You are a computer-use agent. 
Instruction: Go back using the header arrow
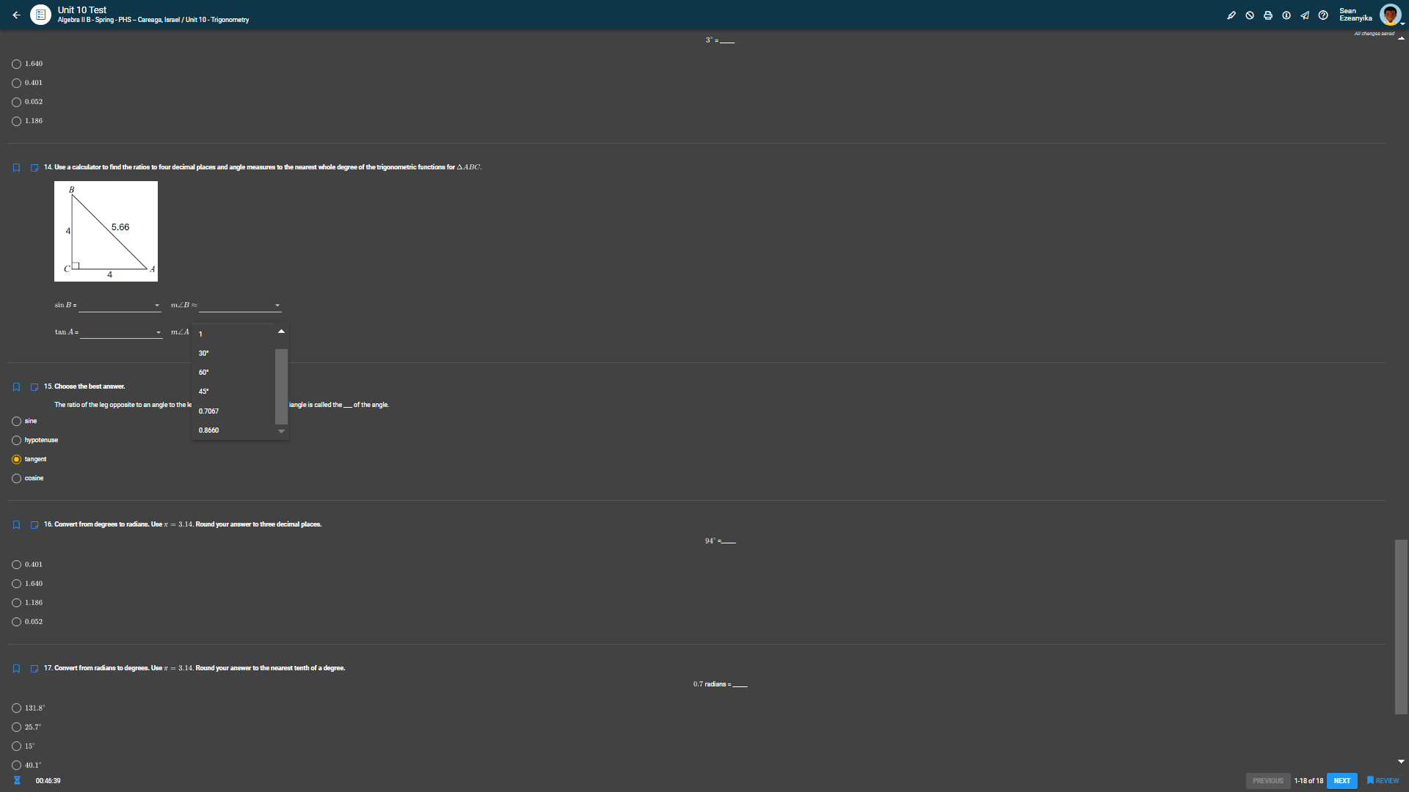(x=16, y=15)
